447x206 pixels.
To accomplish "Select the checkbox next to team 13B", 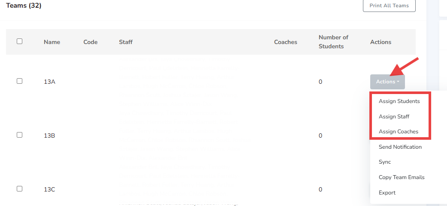I will pos(19,135).
